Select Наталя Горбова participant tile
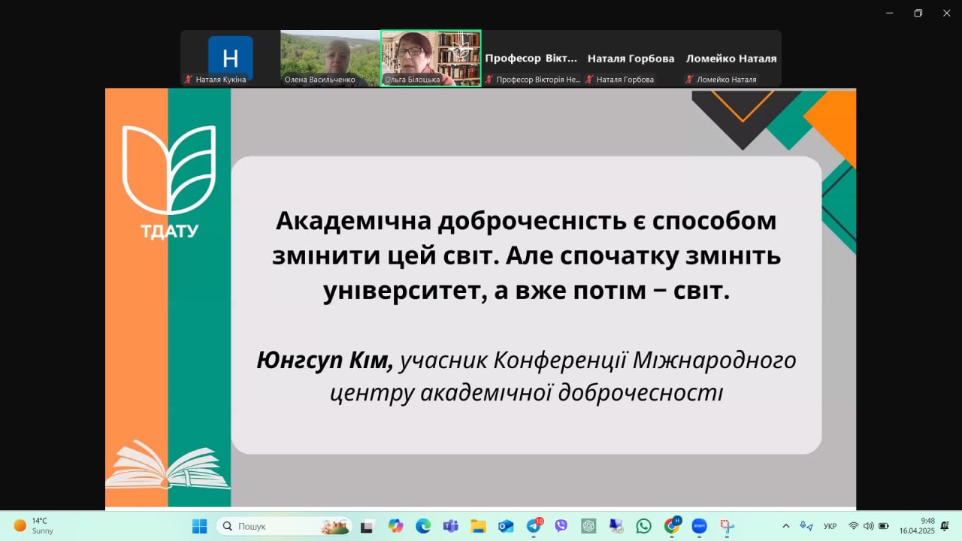 click(631, 58)
